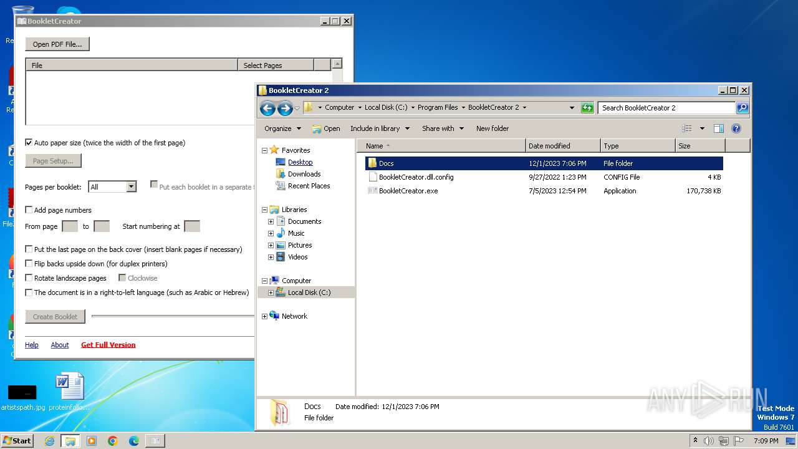Enable Flip backs upside down option
798x449 pixels.
(x=29, y=264)
